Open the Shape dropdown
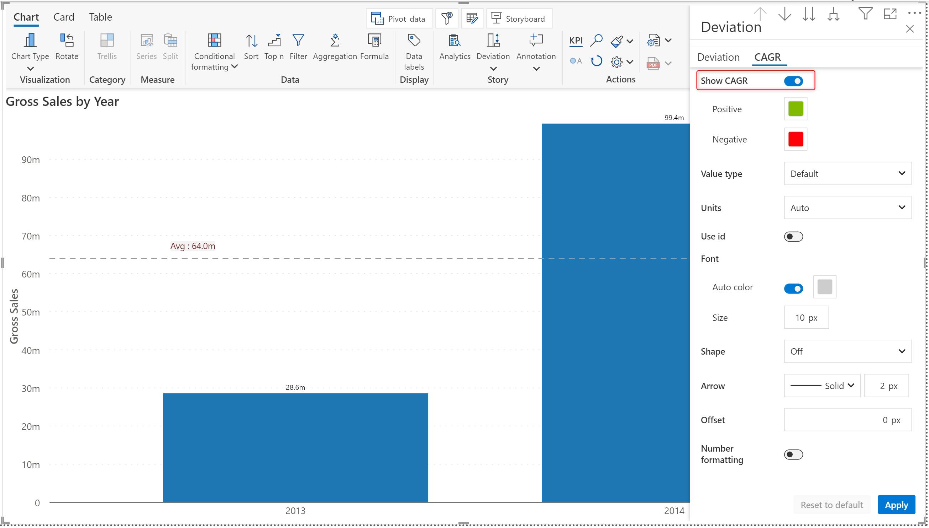Viewport: 929px width, 528px height. 847,351
